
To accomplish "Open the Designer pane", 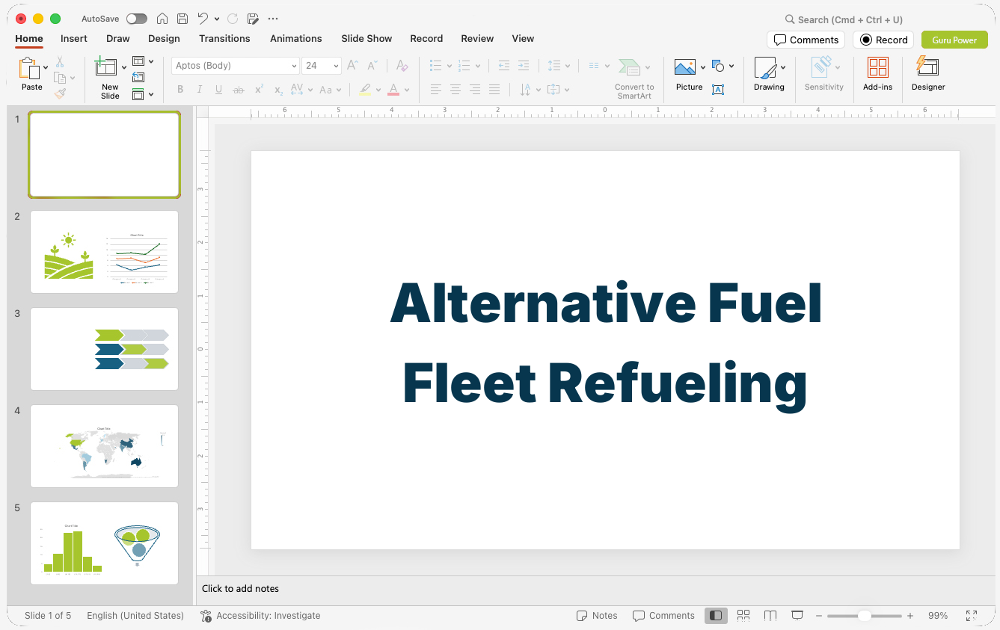I will pos(928,74).
